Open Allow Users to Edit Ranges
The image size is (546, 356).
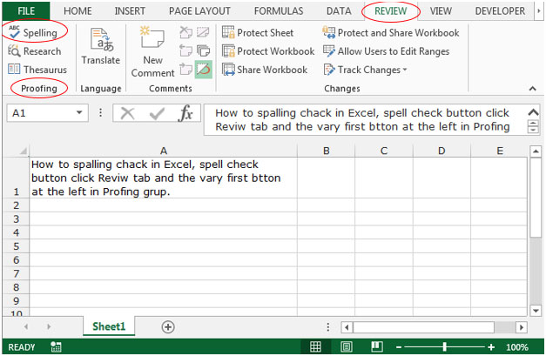point(386,51)
